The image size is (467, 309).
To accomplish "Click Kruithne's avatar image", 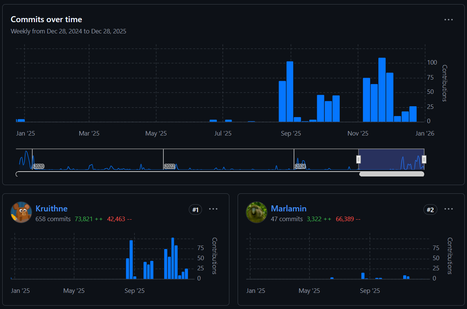I will point(21,212).
